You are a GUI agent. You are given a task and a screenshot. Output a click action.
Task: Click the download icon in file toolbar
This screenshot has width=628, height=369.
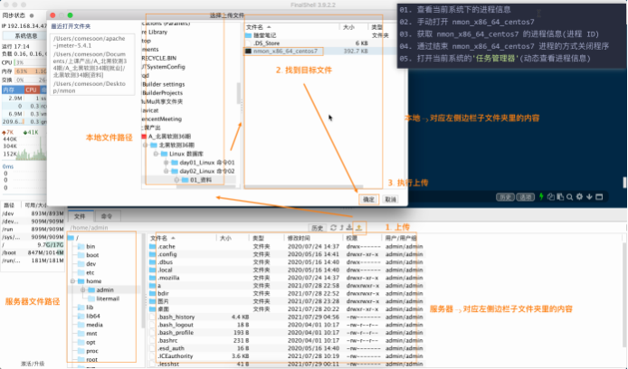tap(349, 227)
